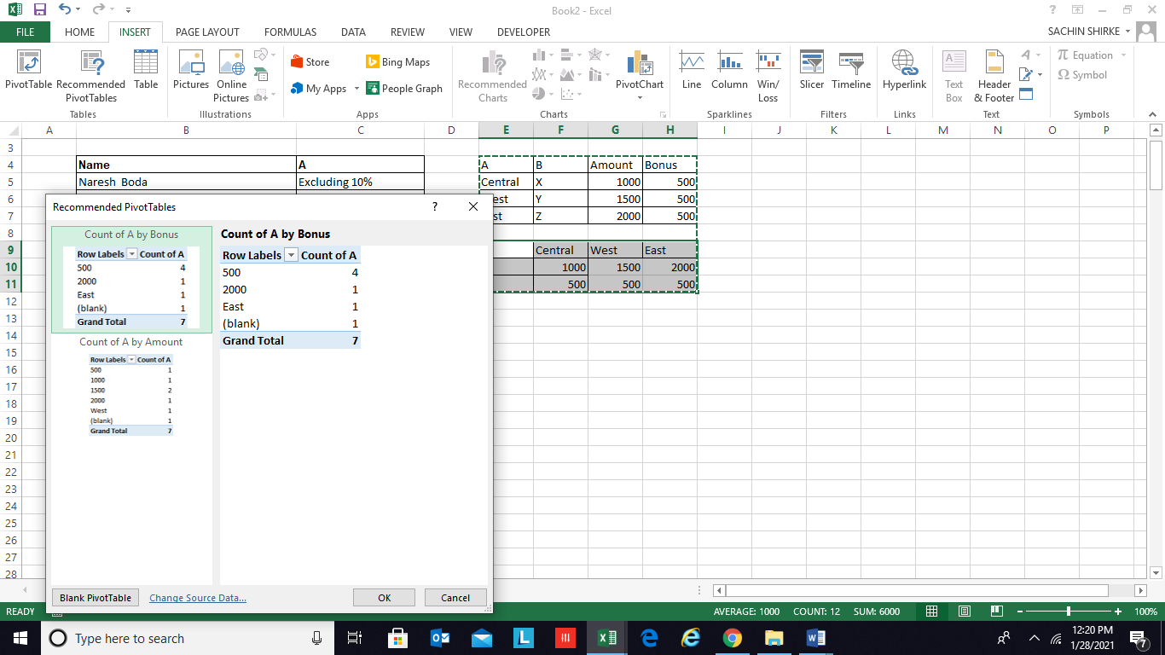The height and width of the screenshot is (655, 1165).
Task: Click the zoom out minus button
Action: pyautogui.click(x=1018, y=612)
